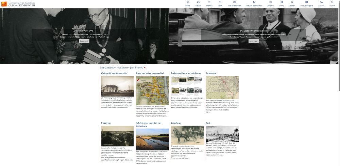Go to Home via the house icon

188,2
